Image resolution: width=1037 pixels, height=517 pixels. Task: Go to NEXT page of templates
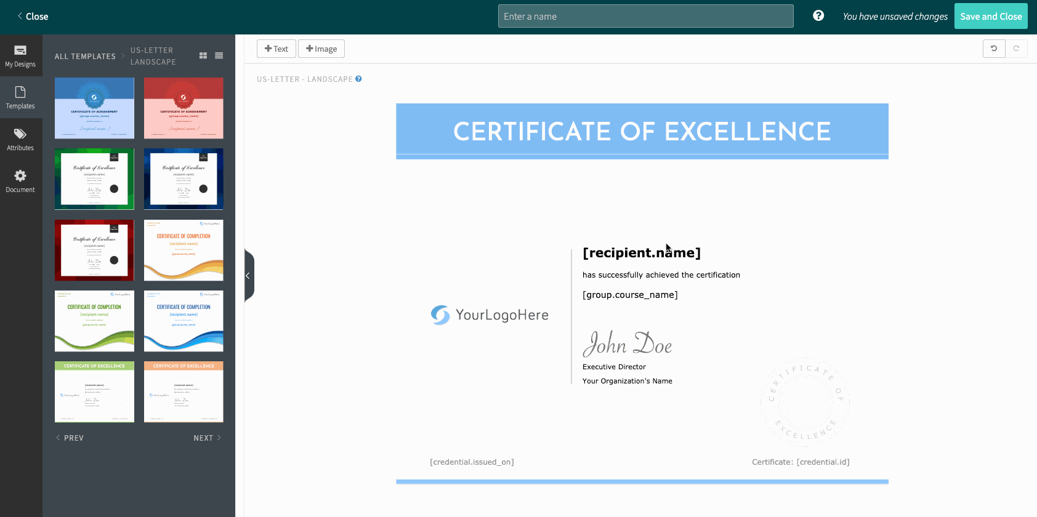click(207, 438)
